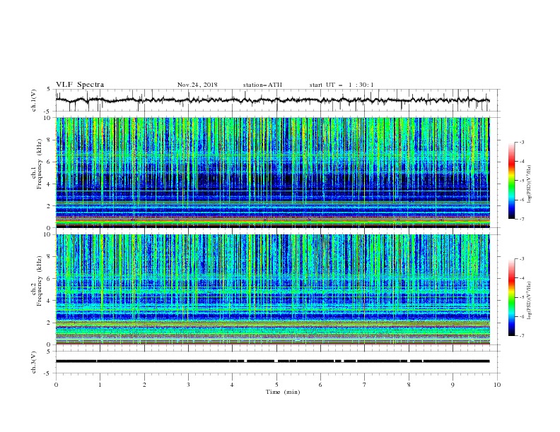
Task: Click the "station=ATH" label
Action: pyautogui.click(x=262, y=85)
